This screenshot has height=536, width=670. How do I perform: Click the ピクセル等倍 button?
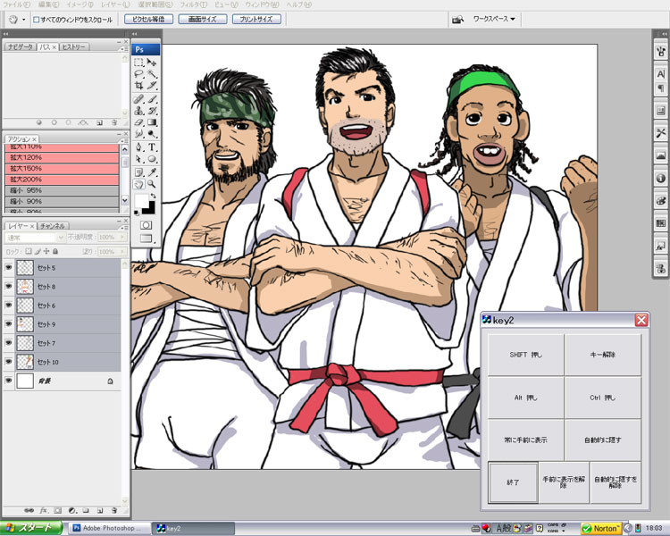(x=147, y=19)
